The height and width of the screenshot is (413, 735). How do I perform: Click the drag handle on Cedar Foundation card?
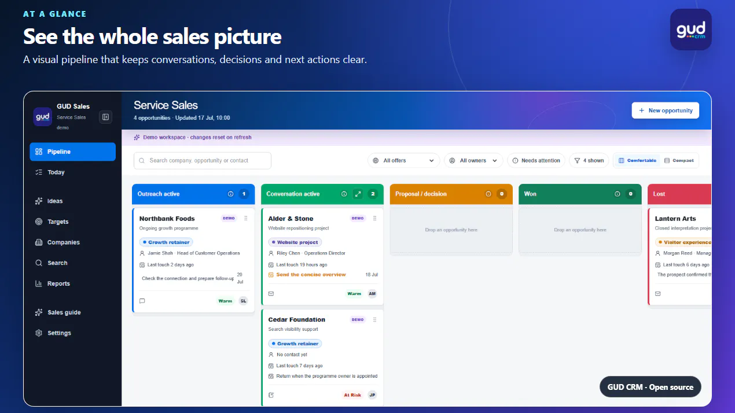(375, 319)
